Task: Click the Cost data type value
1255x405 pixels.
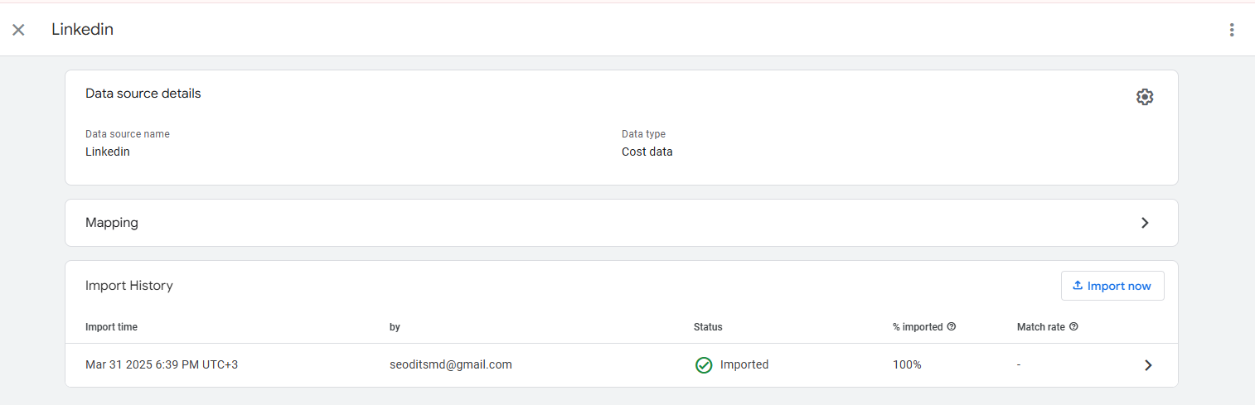Action: (x=647, y=152)
